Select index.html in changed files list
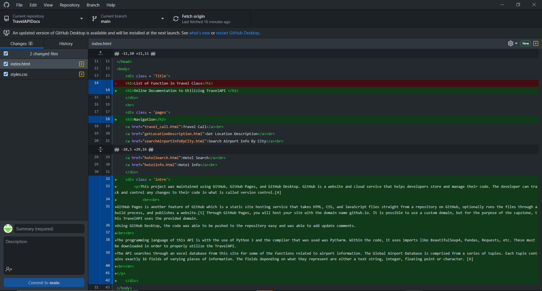 pyautogui.click(x=44, y=64)
